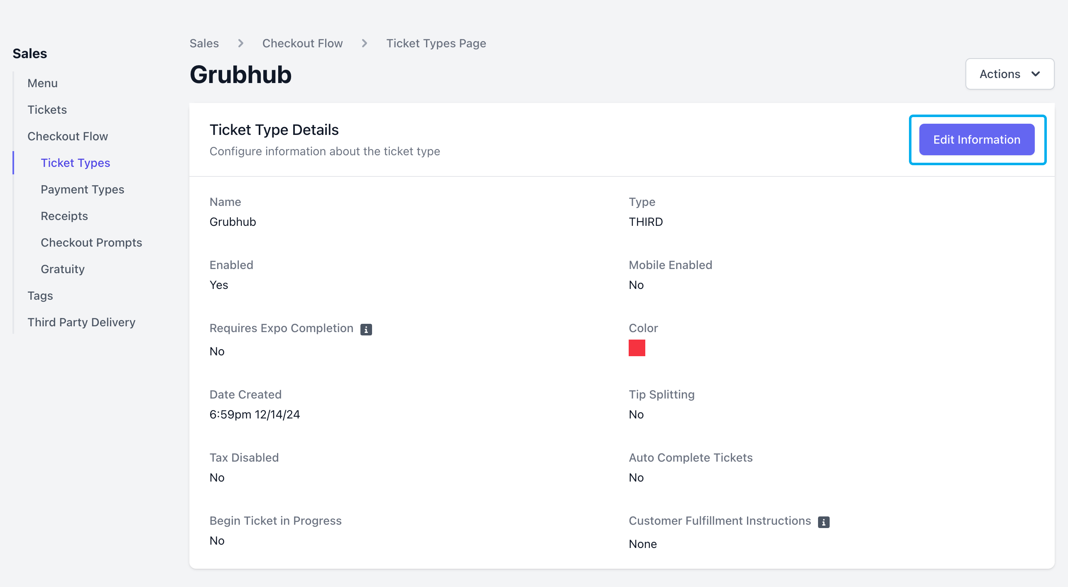
Task: Open Checkout Prompts page
Action: point(91,242)
